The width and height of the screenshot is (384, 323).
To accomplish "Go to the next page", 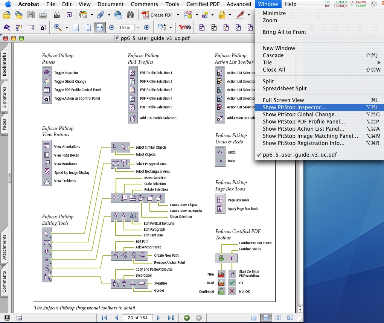I will click(x=158, y=318).
